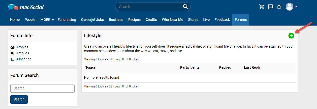
Task: Open the Careerjet Jobs menu item
Action: [x=92, y=20]
